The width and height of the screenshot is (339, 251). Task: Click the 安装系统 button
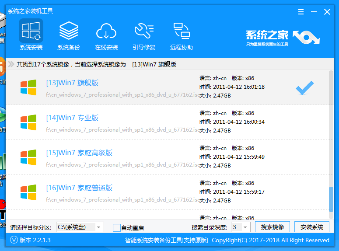click(x=312, y=227)
